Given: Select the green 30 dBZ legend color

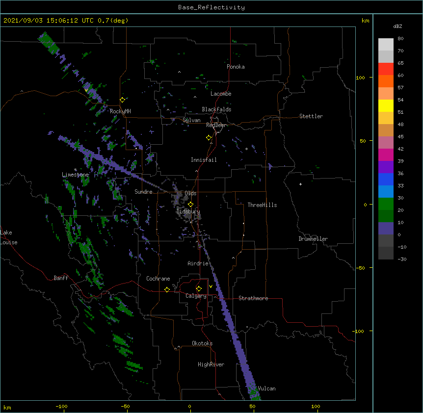Looking at the screenshot, I should 386,204.
